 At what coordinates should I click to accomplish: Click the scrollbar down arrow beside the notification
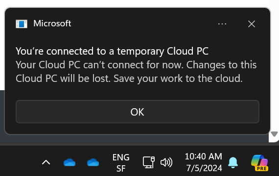pos(274,134)
